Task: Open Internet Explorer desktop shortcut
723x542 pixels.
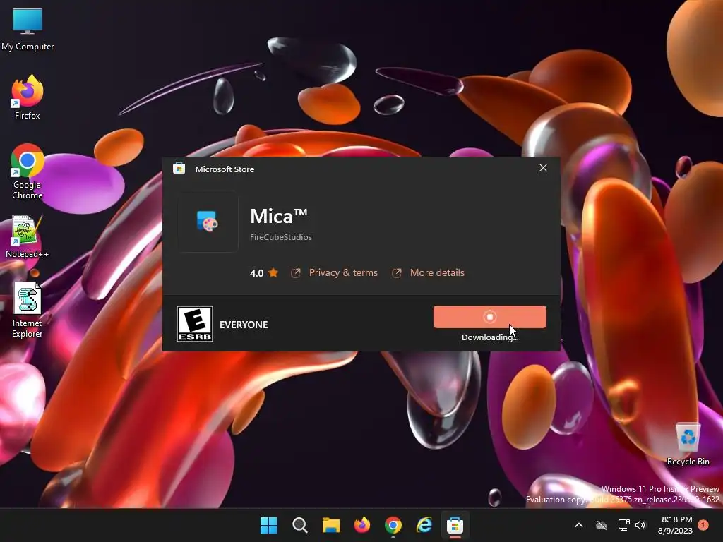Action: (x=28, y=310)
